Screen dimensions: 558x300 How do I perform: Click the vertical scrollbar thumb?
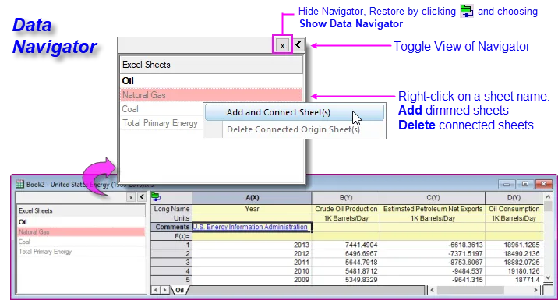point(548,206)
